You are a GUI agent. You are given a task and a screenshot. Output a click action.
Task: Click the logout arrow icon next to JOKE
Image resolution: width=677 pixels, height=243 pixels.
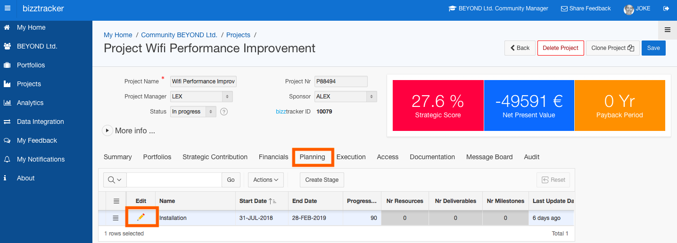(666, 8)
